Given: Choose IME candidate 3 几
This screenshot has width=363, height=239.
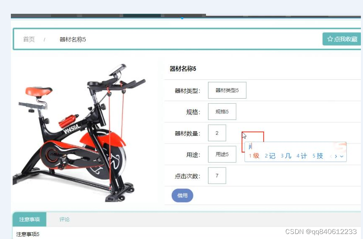Looking at the screenshot, I should click(286, 155).
